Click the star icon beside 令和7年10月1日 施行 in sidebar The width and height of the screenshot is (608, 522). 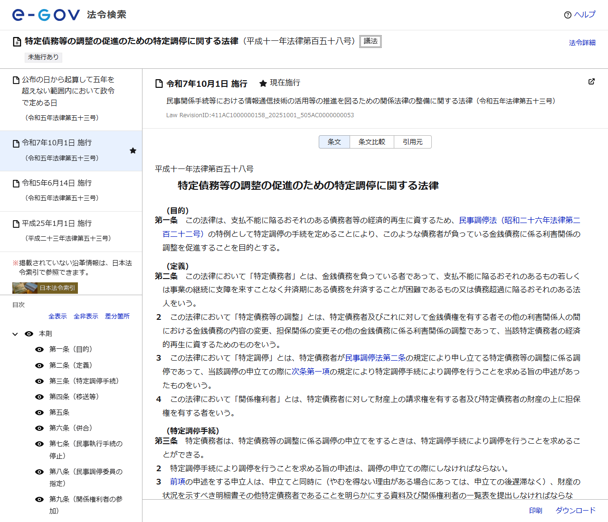[x=133, y=150]
